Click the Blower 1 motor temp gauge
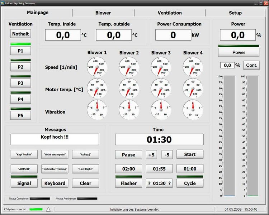 click(97, 89)
